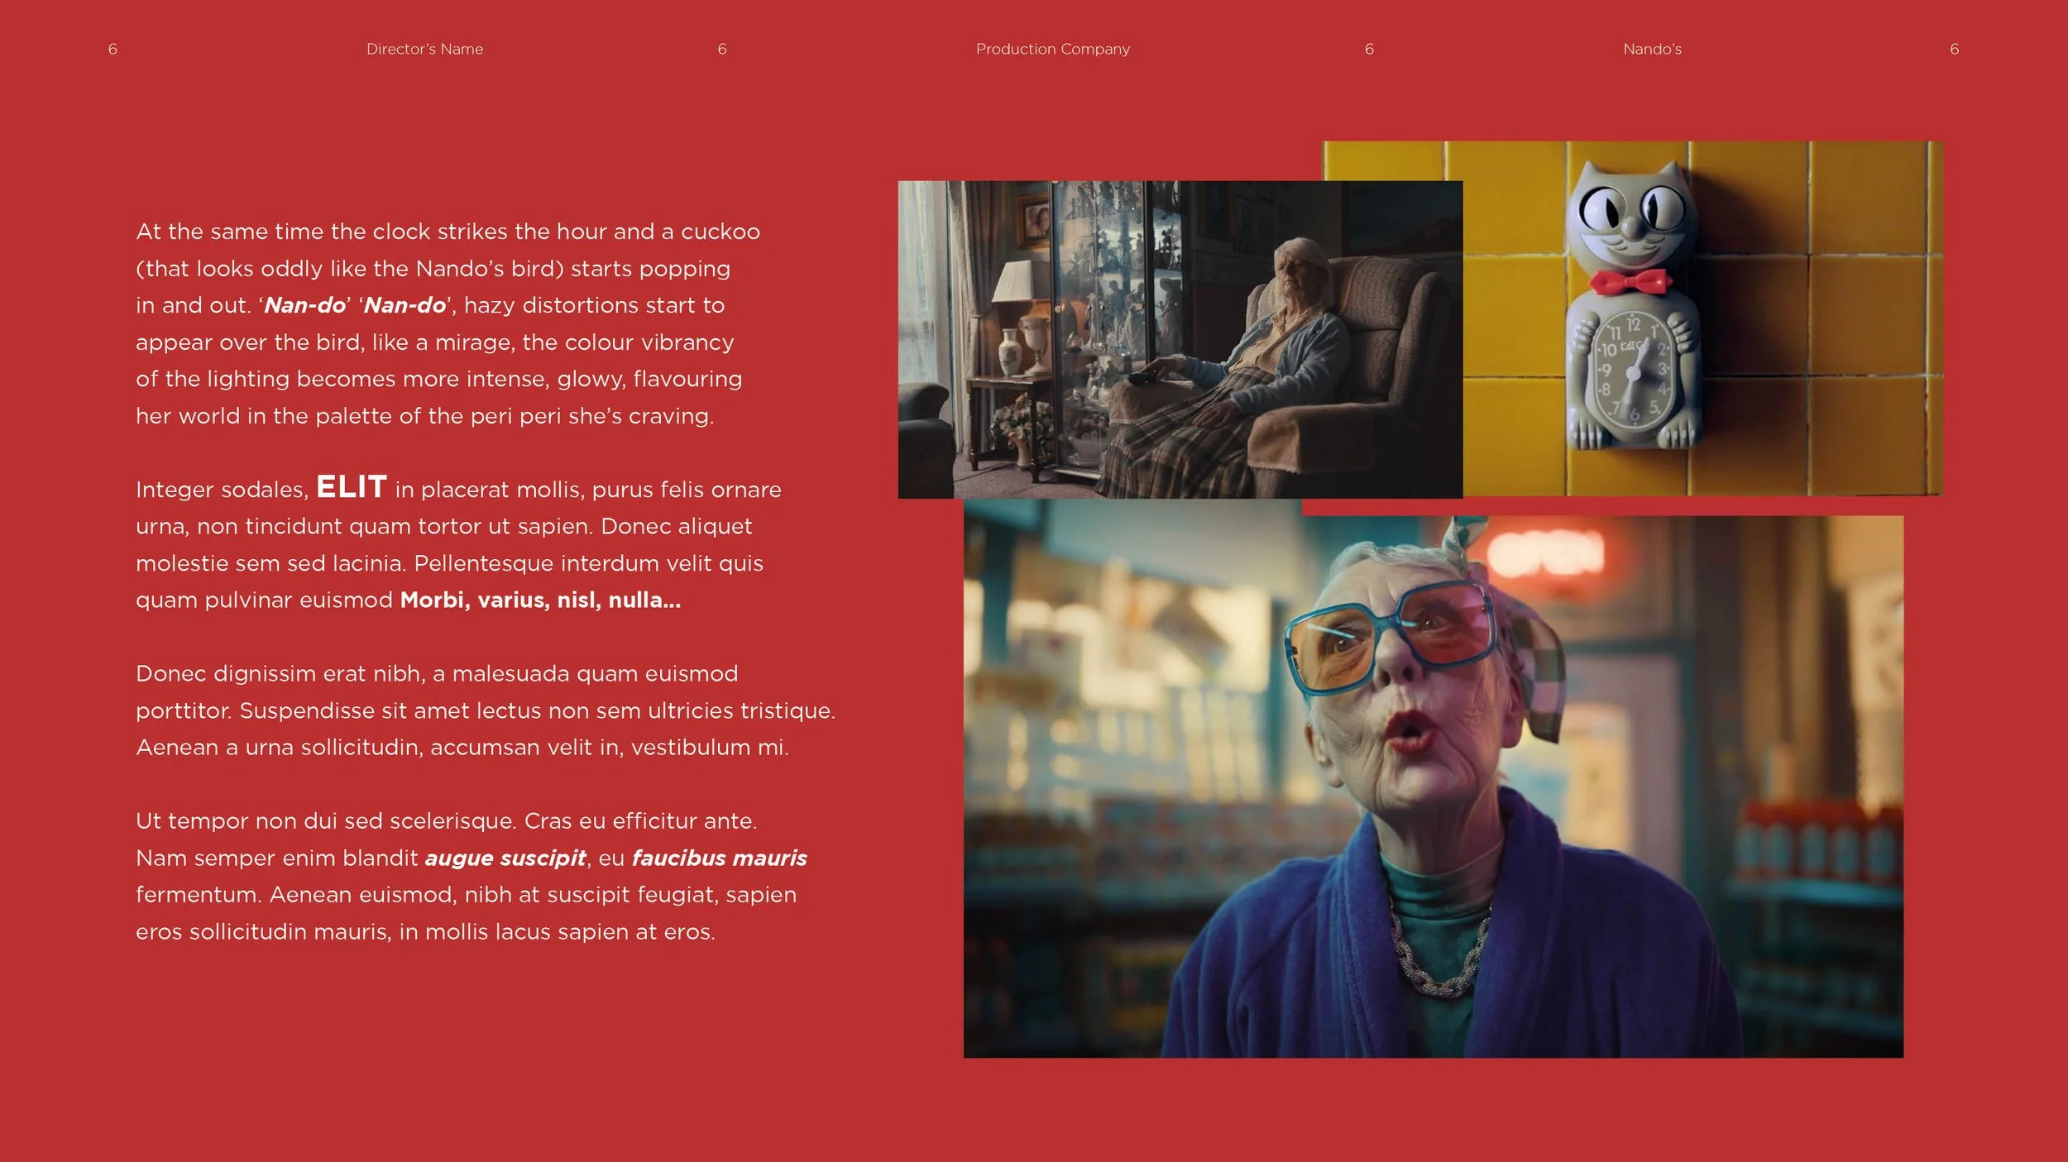The width and height of the screenshot is (2068, 1162).
Task: Click the paragraph starting 'Donec dignissim erat'
Action: pos(484,710)
